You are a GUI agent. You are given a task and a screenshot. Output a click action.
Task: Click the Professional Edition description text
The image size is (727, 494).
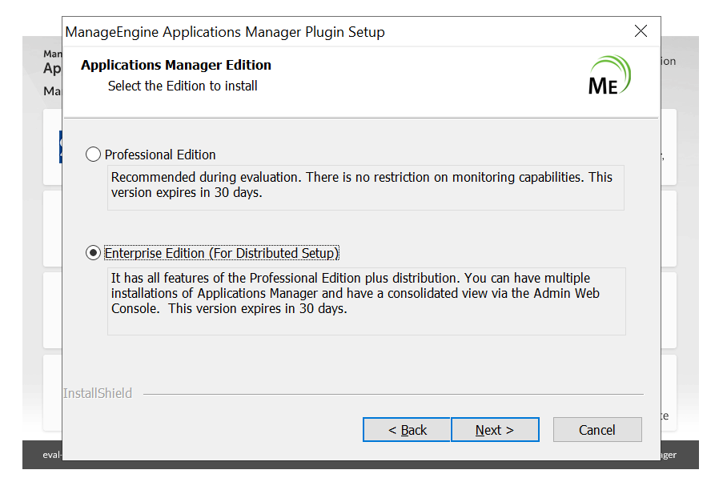click(x=362, y=185)
